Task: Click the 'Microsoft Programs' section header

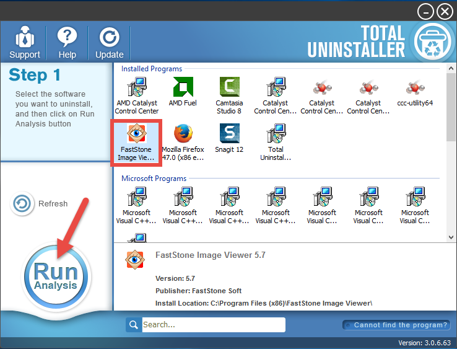Action: pyautogui.click(x=154, y=179)
